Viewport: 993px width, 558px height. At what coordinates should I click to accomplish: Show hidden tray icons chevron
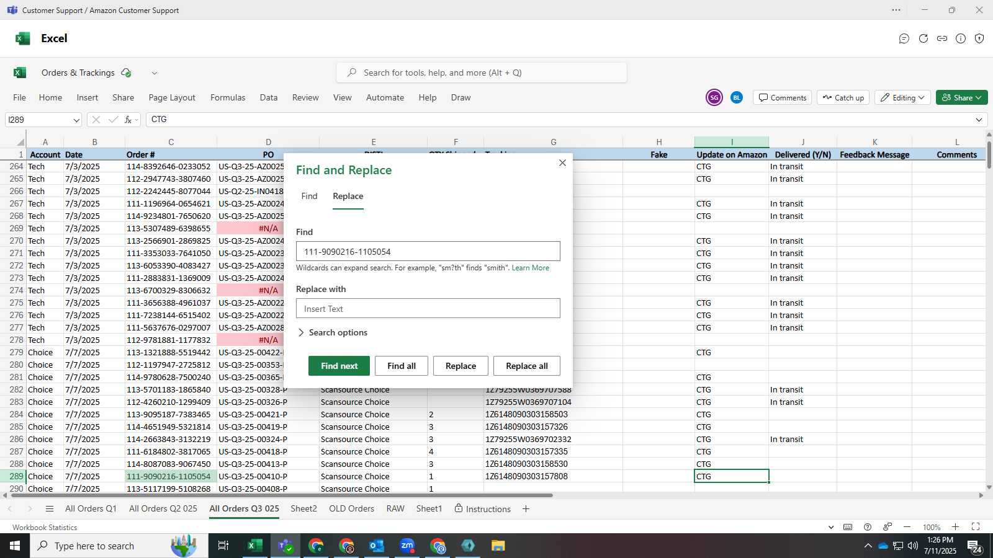pos(868,546)
